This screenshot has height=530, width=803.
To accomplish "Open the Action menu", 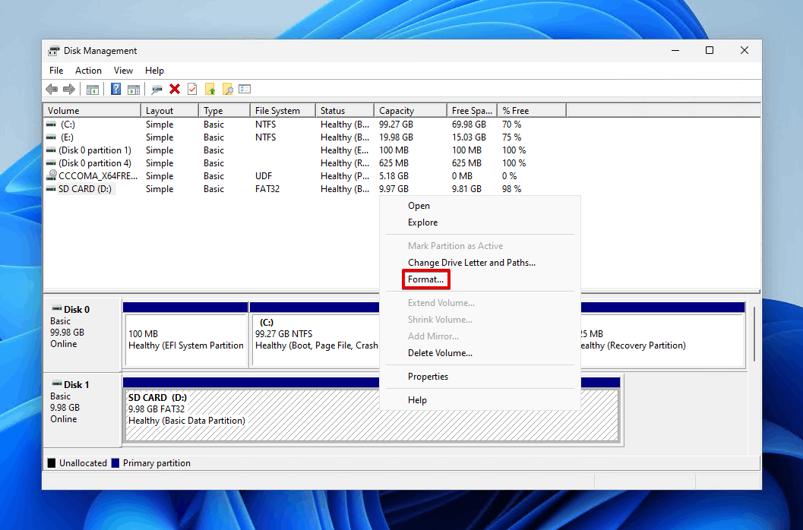I will [x=88, y=71].
